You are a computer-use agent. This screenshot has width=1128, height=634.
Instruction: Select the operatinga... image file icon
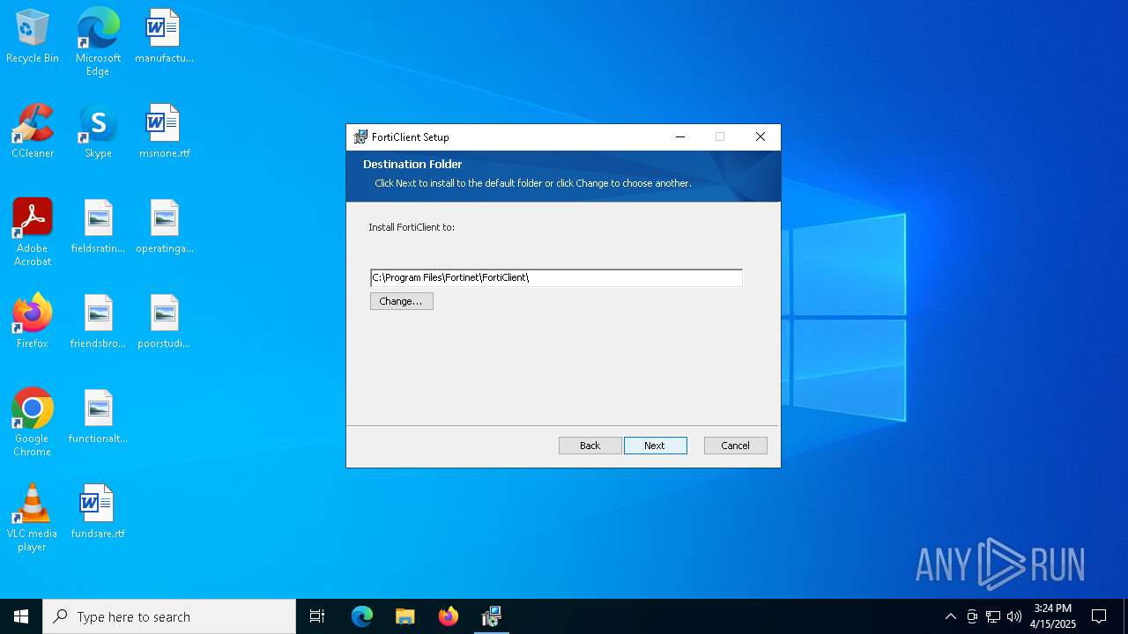[164, 226]
